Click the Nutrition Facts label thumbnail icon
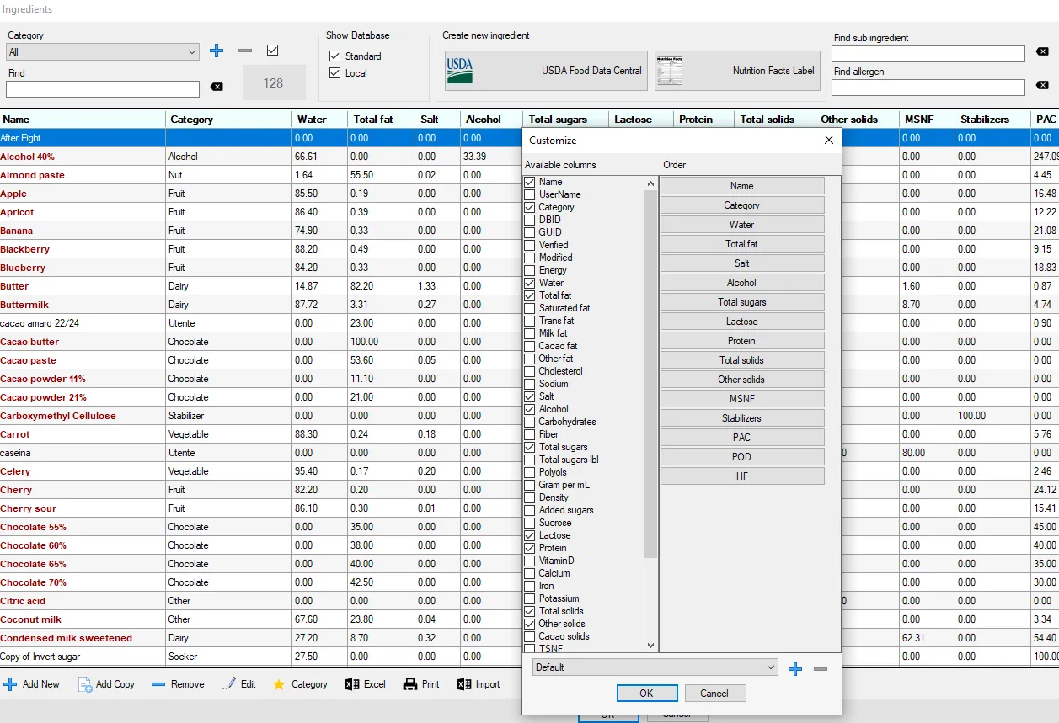Screen dimensions: 1059x723 pos(668,71)
